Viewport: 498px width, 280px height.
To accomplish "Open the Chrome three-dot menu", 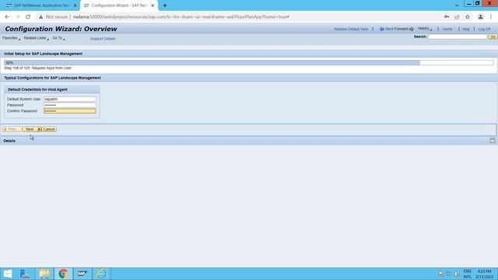I will coord(491,17).
